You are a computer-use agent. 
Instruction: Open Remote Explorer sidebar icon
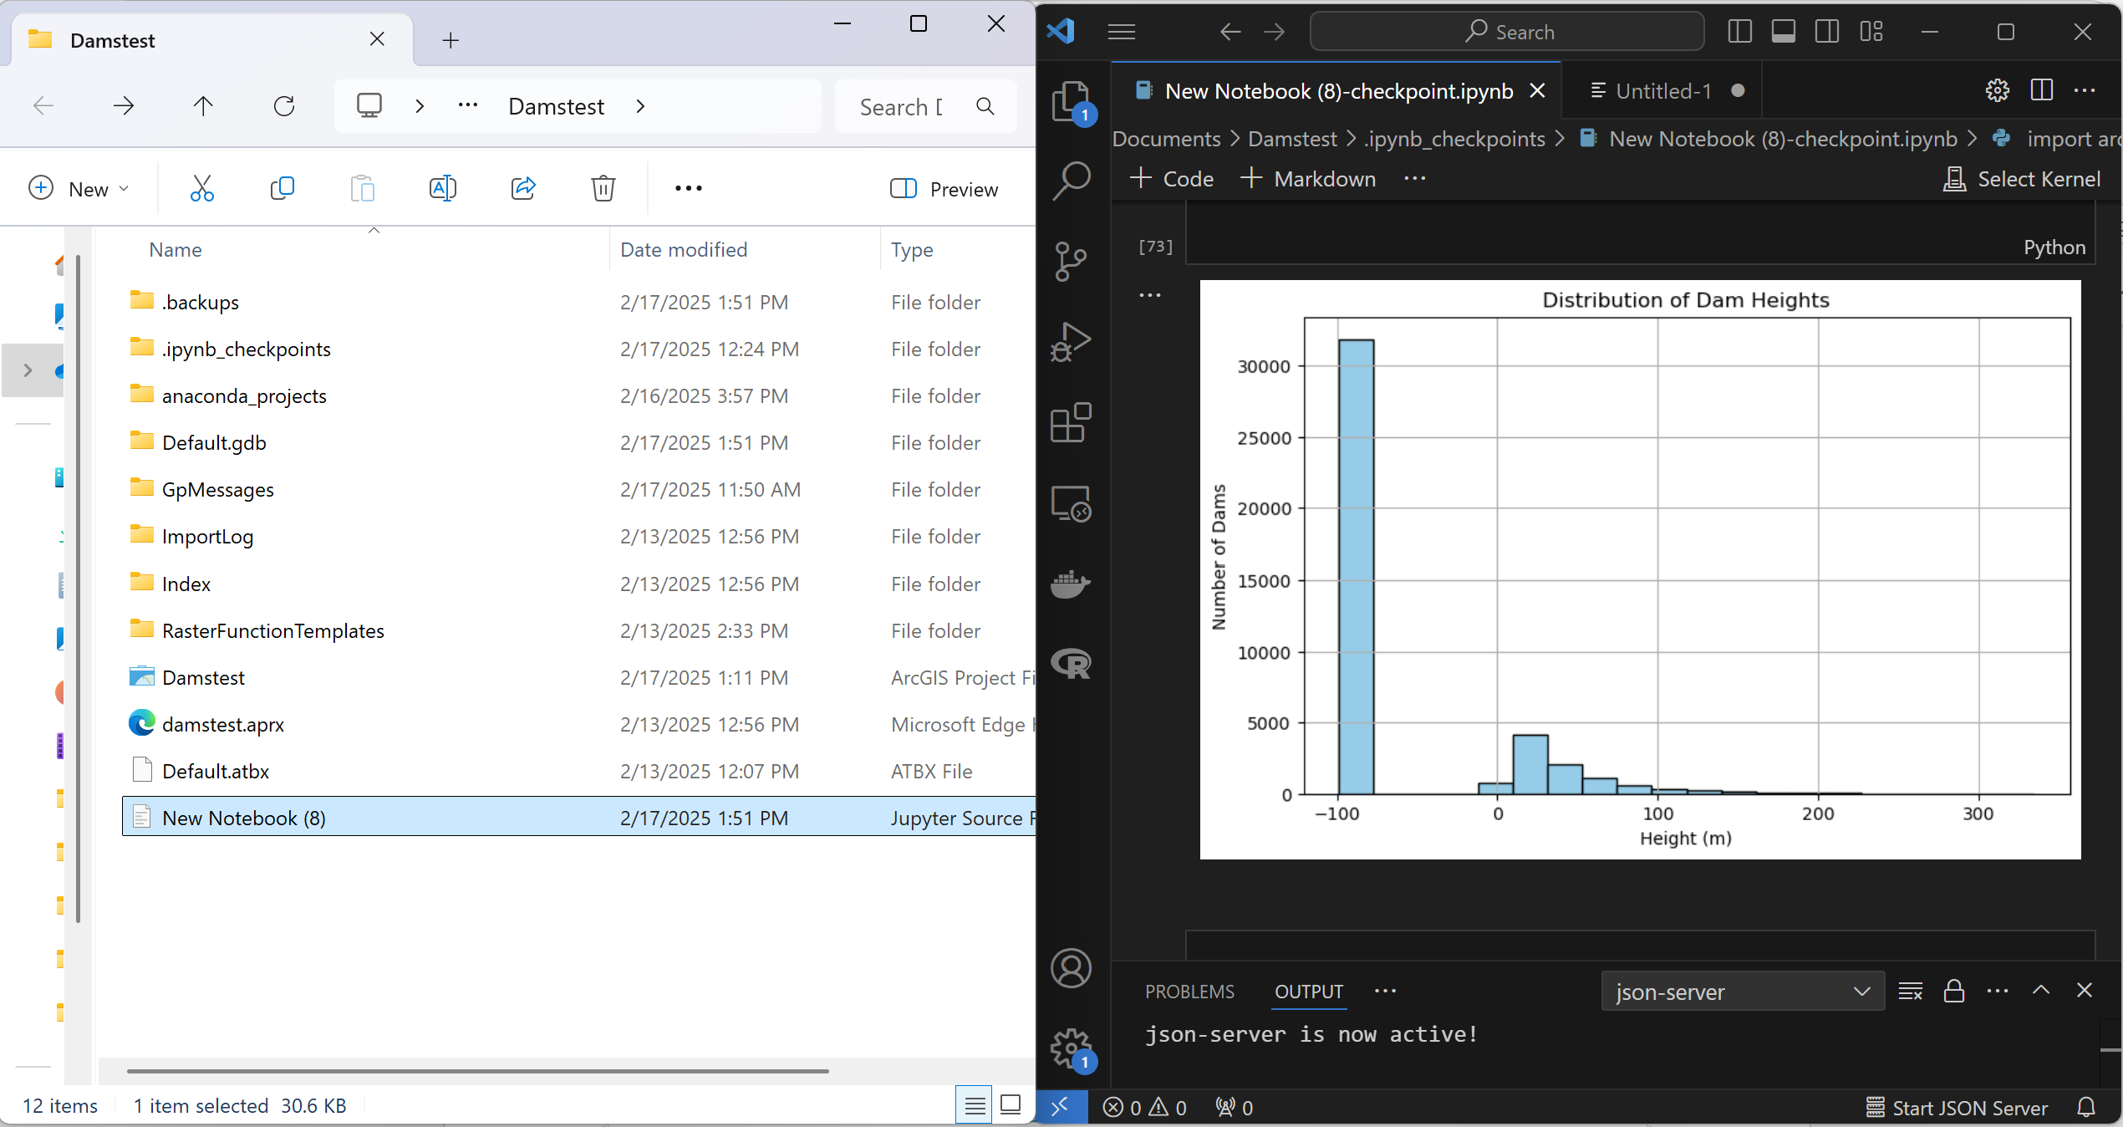1071,503
